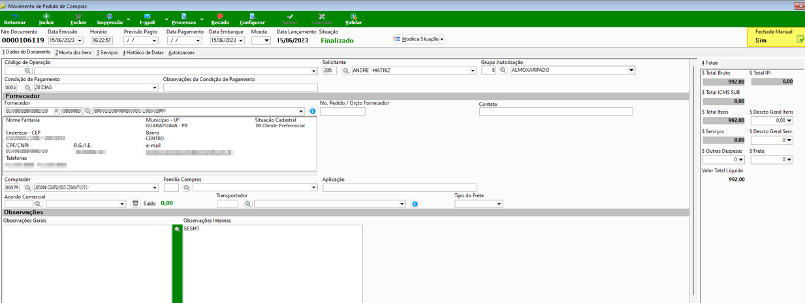Screen dimensions: 805x303
Task: Click the Observações da Condição de Pagamento field
Action: click(x=240, y=88)
